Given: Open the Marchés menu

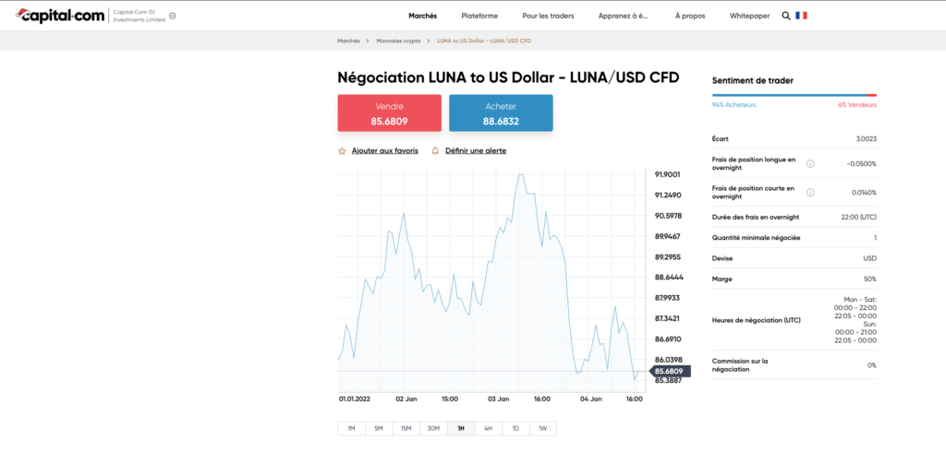Looking at the screenshot, I should [x=422, y=17].
